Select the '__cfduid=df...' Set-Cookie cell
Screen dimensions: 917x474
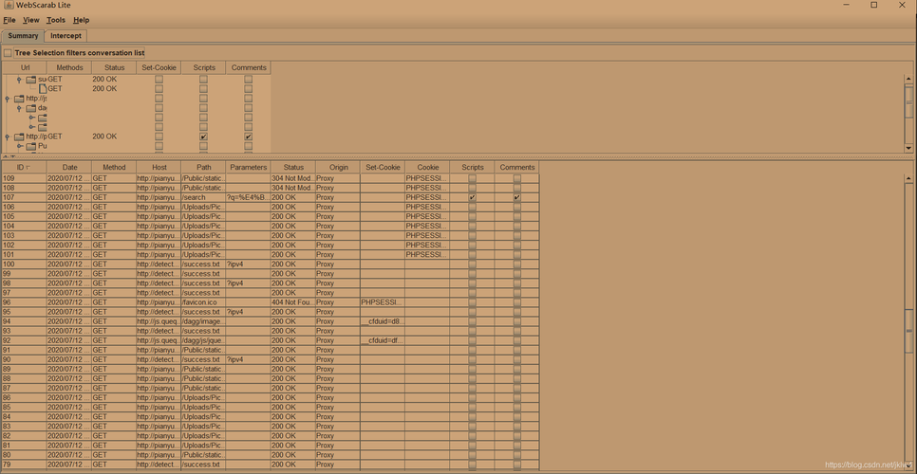(x=383, y=340)
